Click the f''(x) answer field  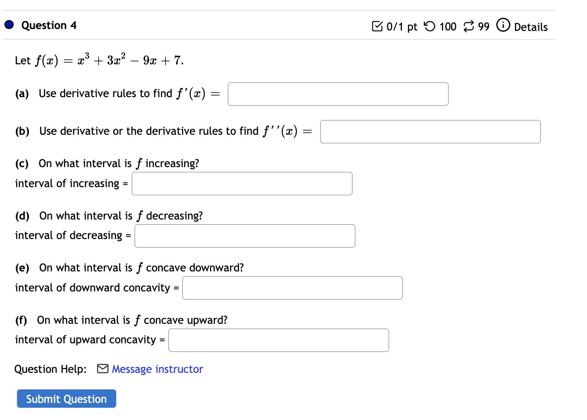point(430,131)
